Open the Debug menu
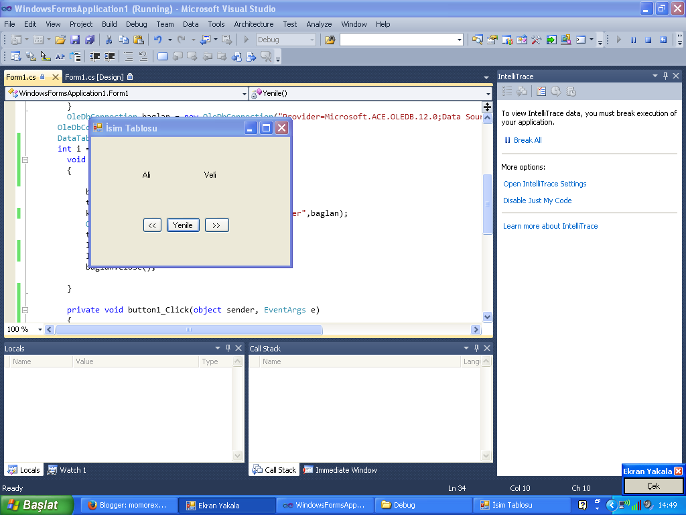 136,24
